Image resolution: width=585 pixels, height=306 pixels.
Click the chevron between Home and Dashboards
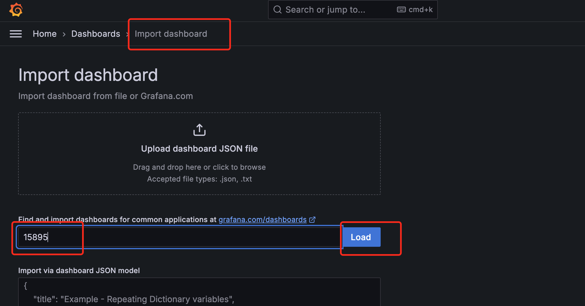[x=64, y=34]
